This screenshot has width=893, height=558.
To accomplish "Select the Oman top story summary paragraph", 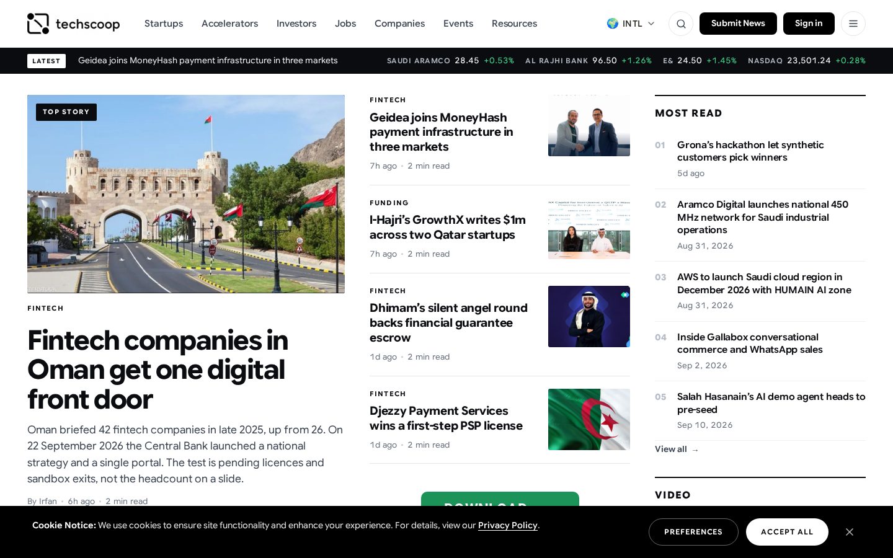I will [x=185, y=454].
